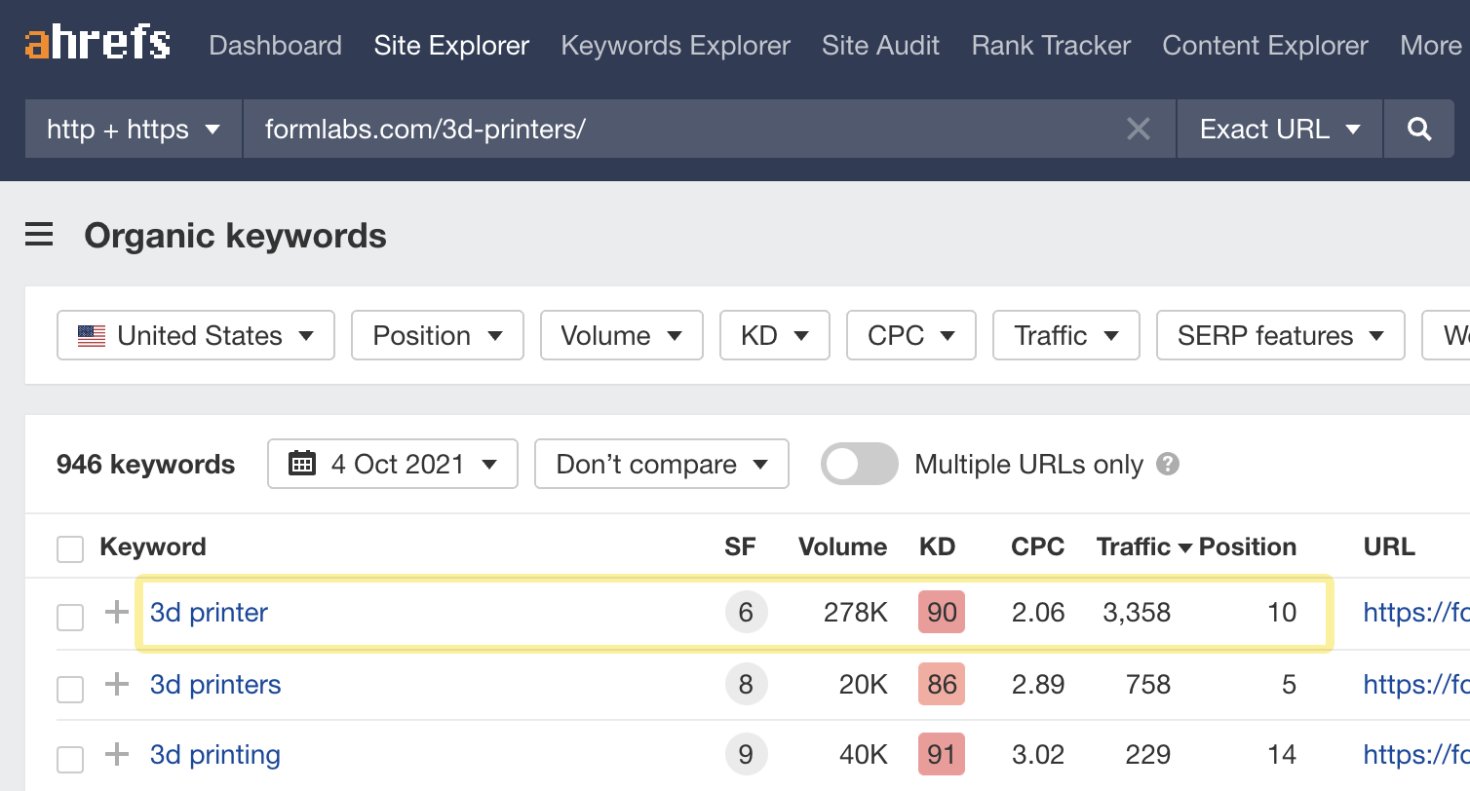This screenshot has height=791, width=1470.
Task: Open the http + https protocol dropdown
Action: (x=132, y=128)
